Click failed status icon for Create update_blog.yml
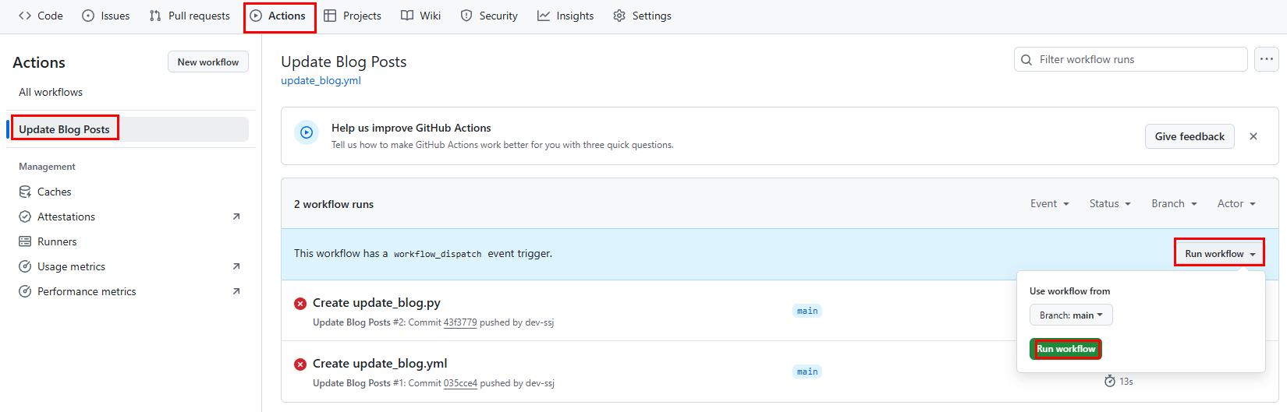This screenshot has width=1287, height=412. click(x=300, y=364)
